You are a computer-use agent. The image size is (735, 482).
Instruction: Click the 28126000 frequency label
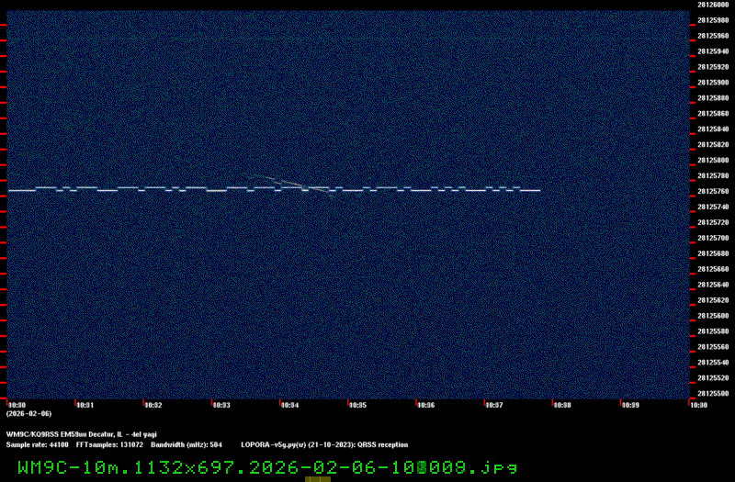pos(713,5)
